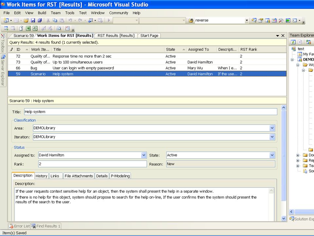Open the Error List panel tab
This screenshot has width=314, height=236.
[x=19, y=226]
